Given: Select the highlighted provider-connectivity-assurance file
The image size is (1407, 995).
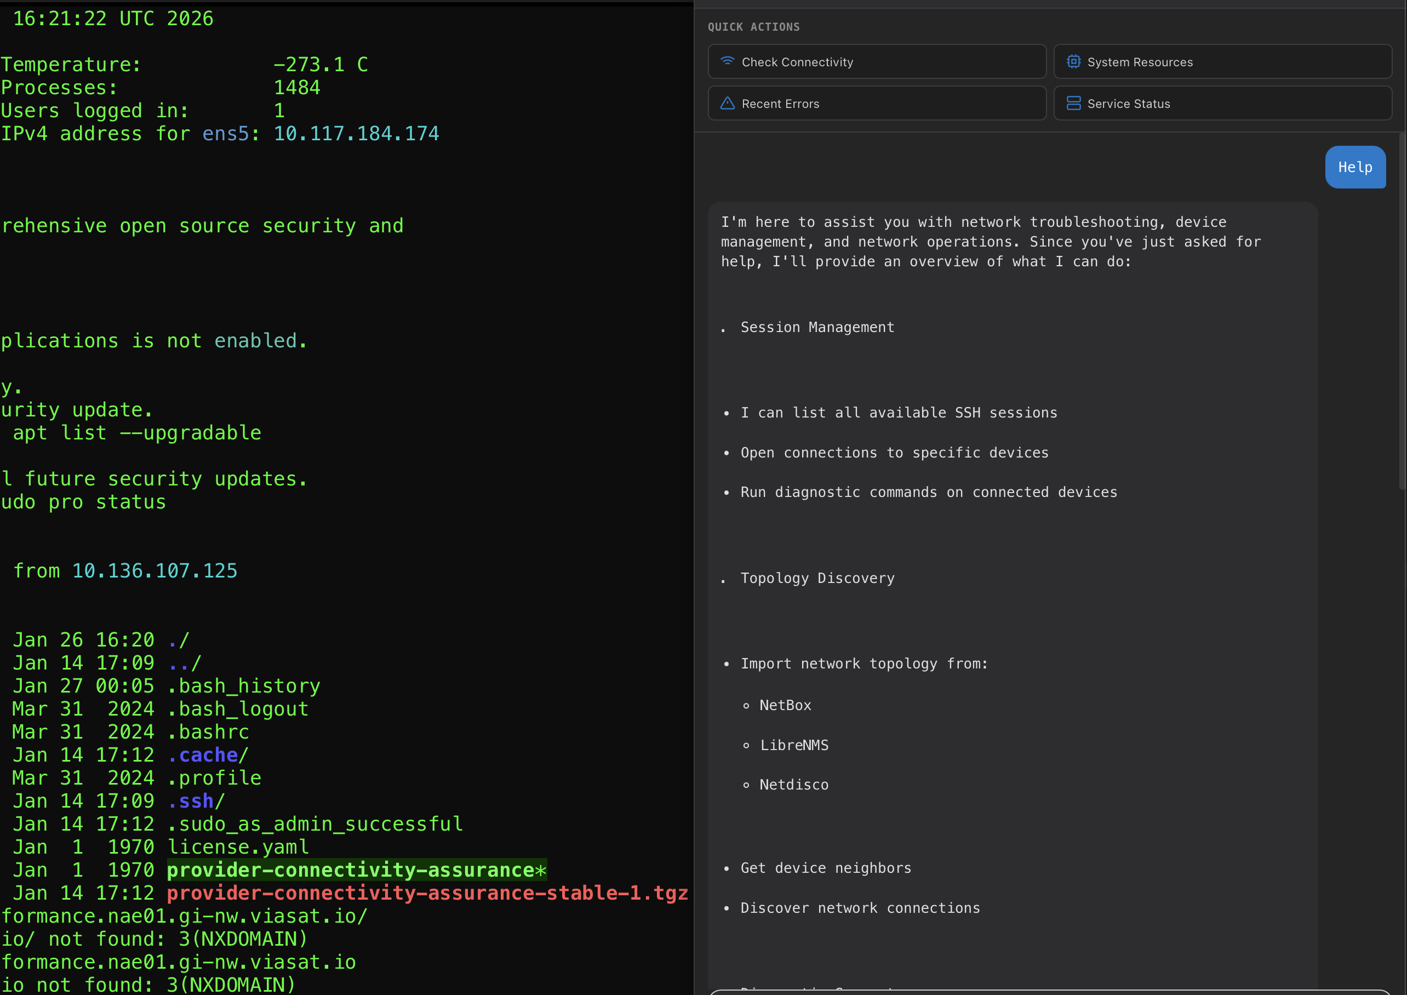Looking at the screenshot, I should coord(356,870).
